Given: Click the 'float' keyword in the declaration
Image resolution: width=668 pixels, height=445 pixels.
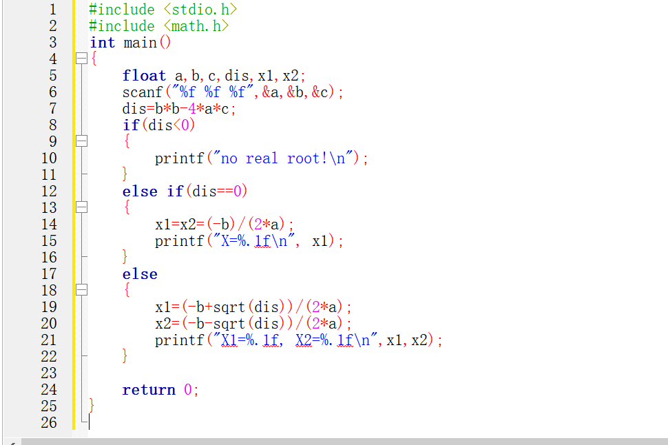Looking at the screenshot, I should [144, 76].
